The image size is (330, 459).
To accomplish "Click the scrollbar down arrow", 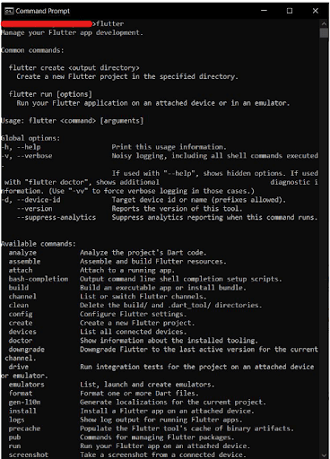I will tap(324, 455).
